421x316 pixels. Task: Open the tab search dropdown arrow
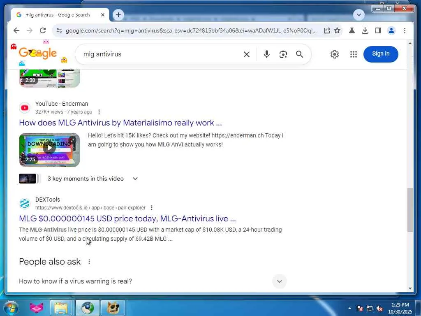click(359, 15)
